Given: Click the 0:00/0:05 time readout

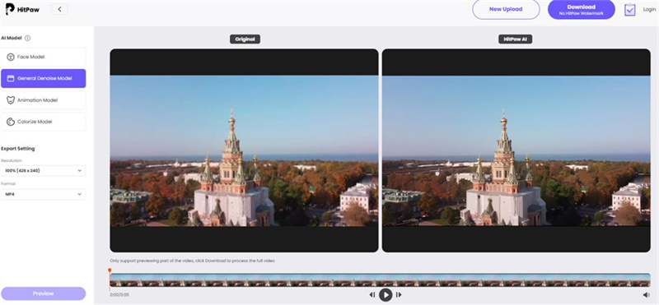Looking at the screenshot, I should 119,295.
